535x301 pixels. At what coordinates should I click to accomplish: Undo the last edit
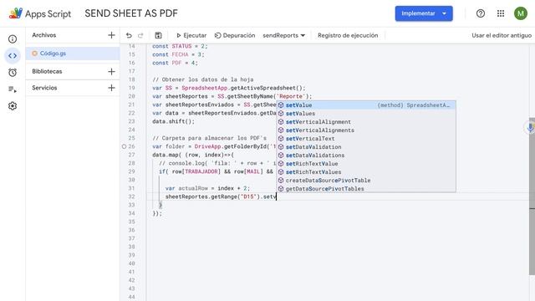pos(129,35)
